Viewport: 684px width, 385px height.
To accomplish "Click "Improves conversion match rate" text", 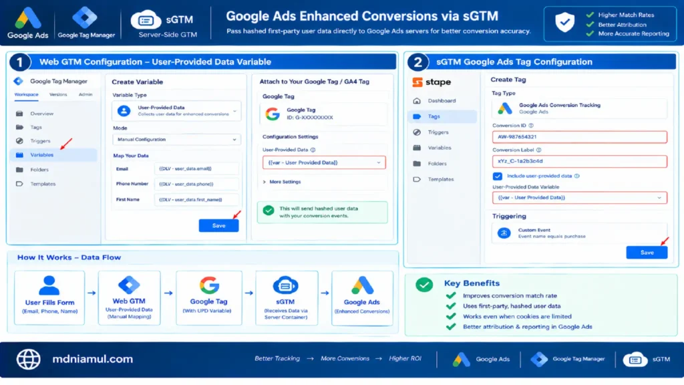I will pos(510,296).
